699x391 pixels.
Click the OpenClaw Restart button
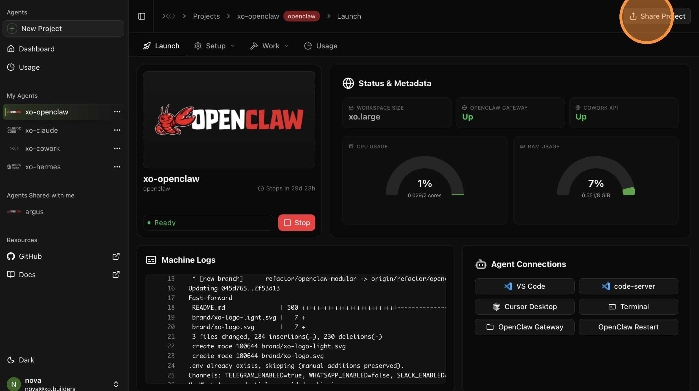[628, 327]
